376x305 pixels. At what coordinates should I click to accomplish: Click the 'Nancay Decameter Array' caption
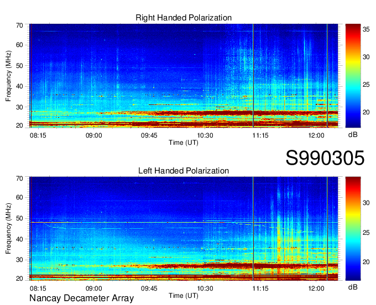point(81,298)
